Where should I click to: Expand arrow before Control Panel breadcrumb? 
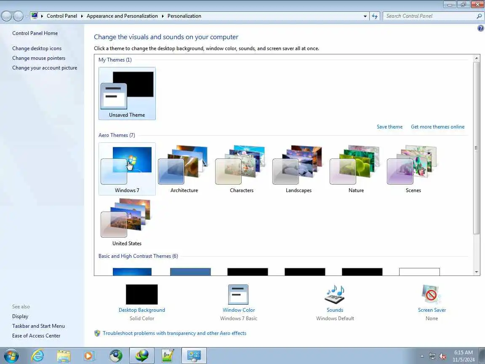[42, 16]
